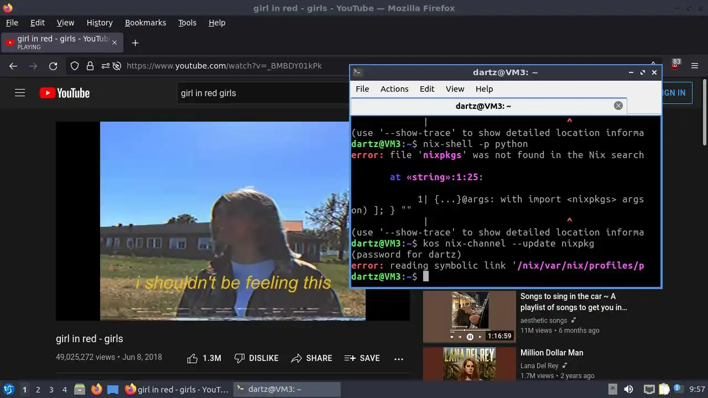Click terminal window icon in title bar
Viewport: 708px width, 398px height.
coord(357,72)
